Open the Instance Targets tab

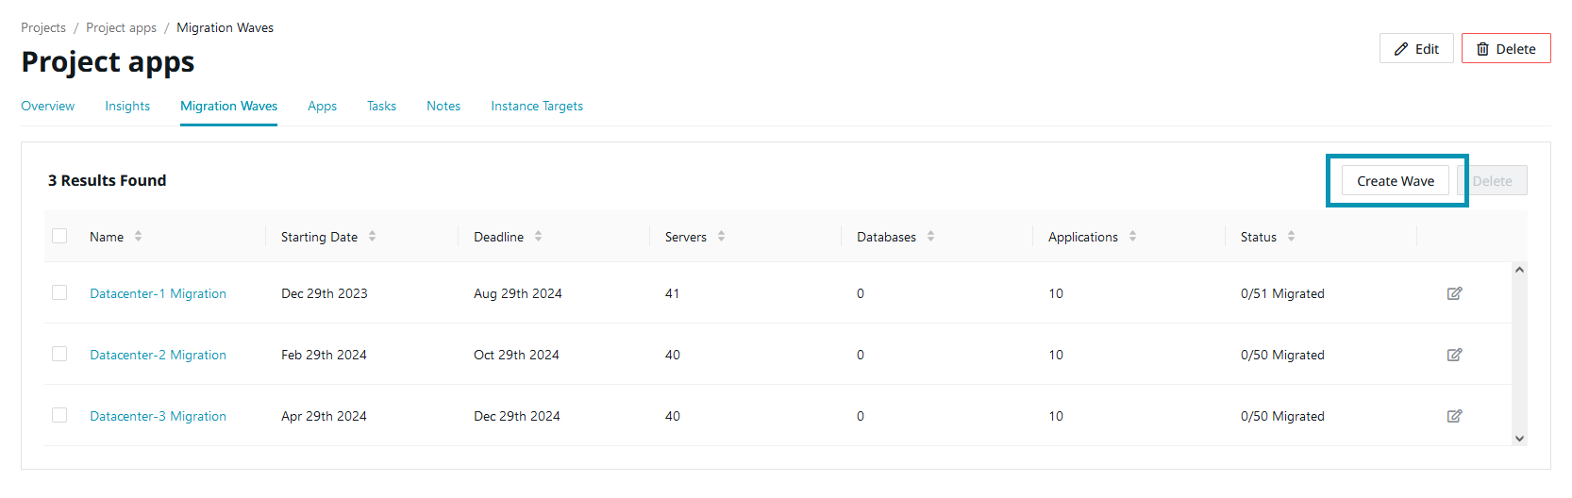coord(536,106)
